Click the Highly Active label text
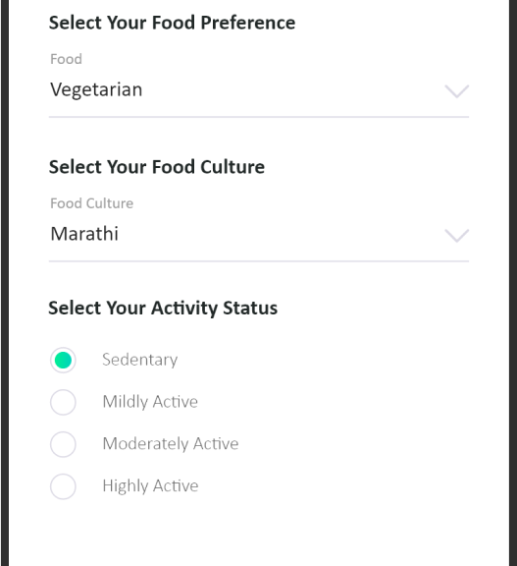Image resolution: width=517 pixels, height=566 pixels. coord(150,485)
